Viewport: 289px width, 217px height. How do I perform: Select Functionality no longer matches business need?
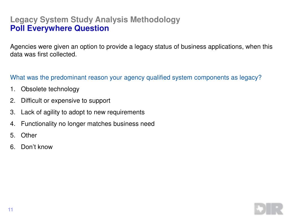88,124
